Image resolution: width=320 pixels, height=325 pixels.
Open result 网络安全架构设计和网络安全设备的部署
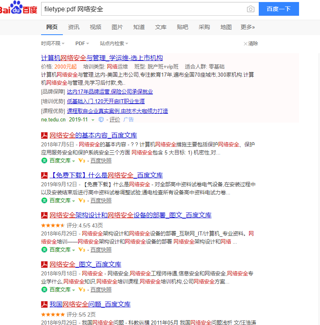131,215
